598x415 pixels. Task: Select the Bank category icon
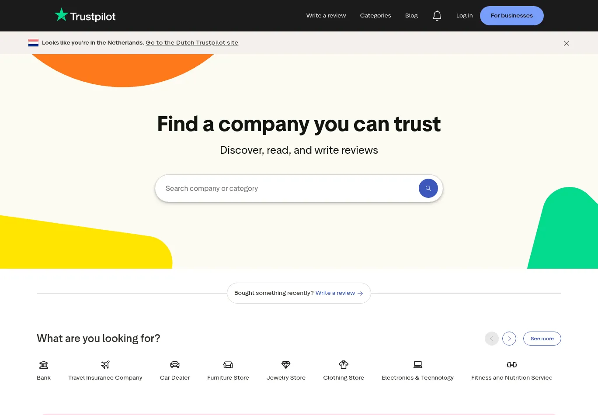click(x=44, y=365)
